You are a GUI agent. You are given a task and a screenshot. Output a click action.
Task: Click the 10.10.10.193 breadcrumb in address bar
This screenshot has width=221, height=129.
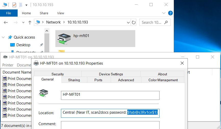point(78,22)
